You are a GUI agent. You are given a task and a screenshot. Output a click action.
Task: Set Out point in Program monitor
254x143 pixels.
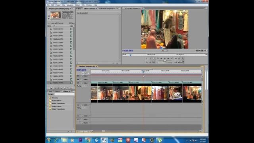150,58
